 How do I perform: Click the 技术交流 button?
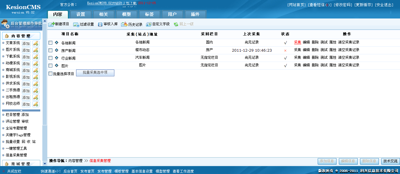pyautogui.click(x=391, y=161)
